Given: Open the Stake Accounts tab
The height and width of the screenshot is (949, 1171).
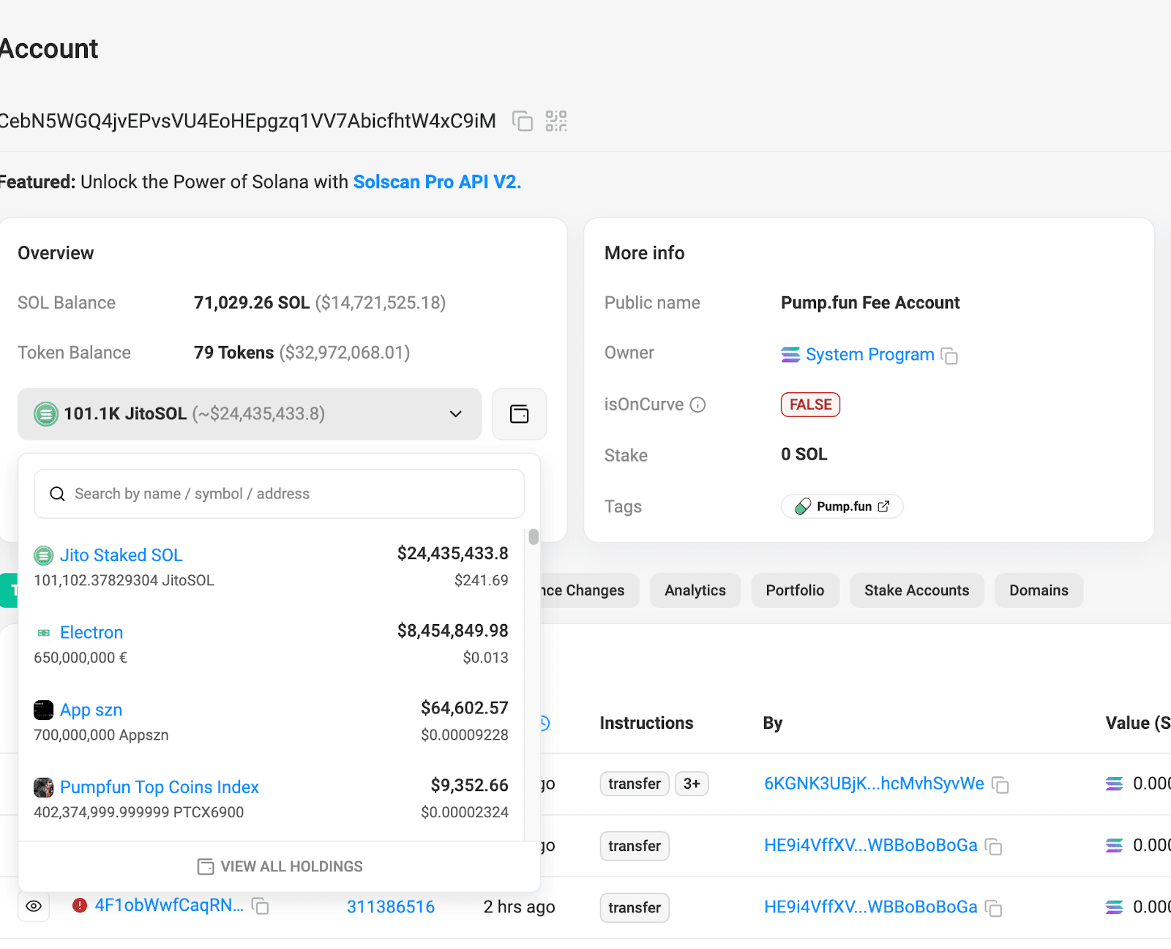Looking at the screenshot, I should click(917, 590).
